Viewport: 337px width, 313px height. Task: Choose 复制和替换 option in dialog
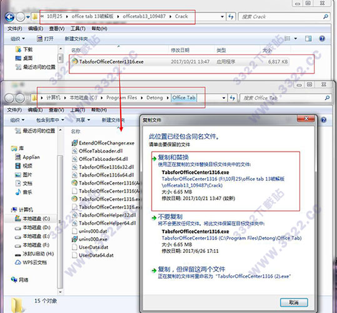[x=226, y=181]
